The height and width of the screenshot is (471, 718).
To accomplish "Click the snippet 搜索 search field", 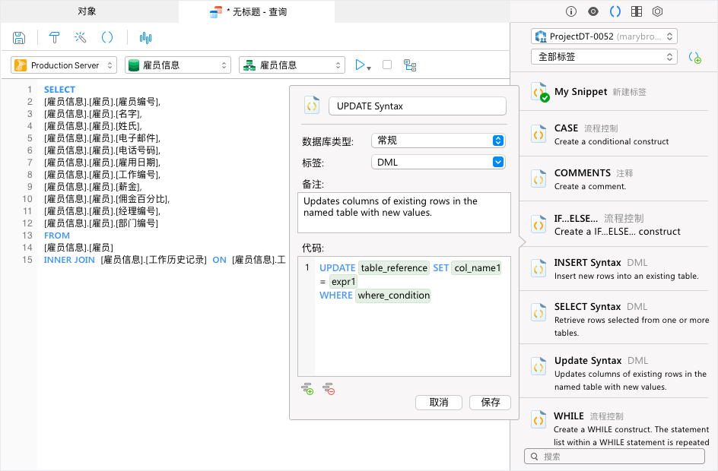I will 615,457.
